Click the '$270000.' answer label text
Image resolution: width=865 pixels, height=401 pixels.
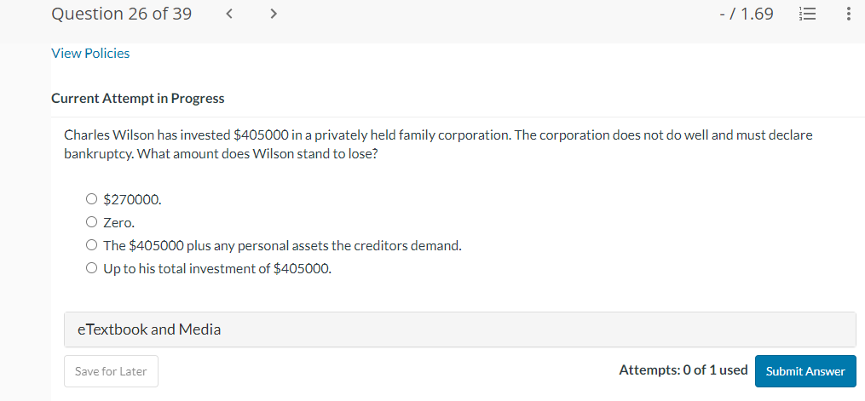[x=132, y=200]
